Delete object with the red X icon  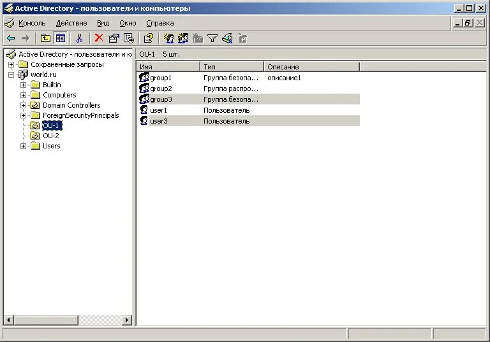(x=99, y=38)
